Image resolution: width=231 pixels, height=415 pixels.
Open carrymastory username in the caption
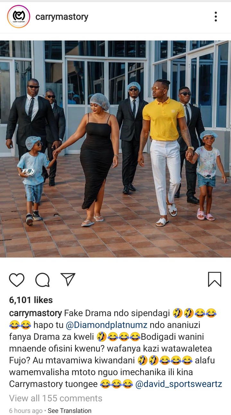pos(35,313)
